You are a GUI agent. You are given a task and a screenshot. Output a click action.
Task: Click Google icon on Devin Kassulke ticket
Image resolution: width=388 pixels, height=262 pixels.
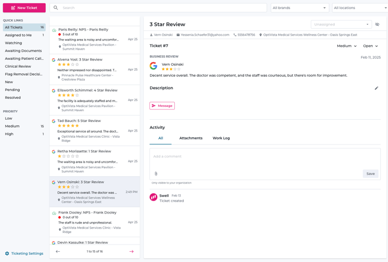coord(54,243)
